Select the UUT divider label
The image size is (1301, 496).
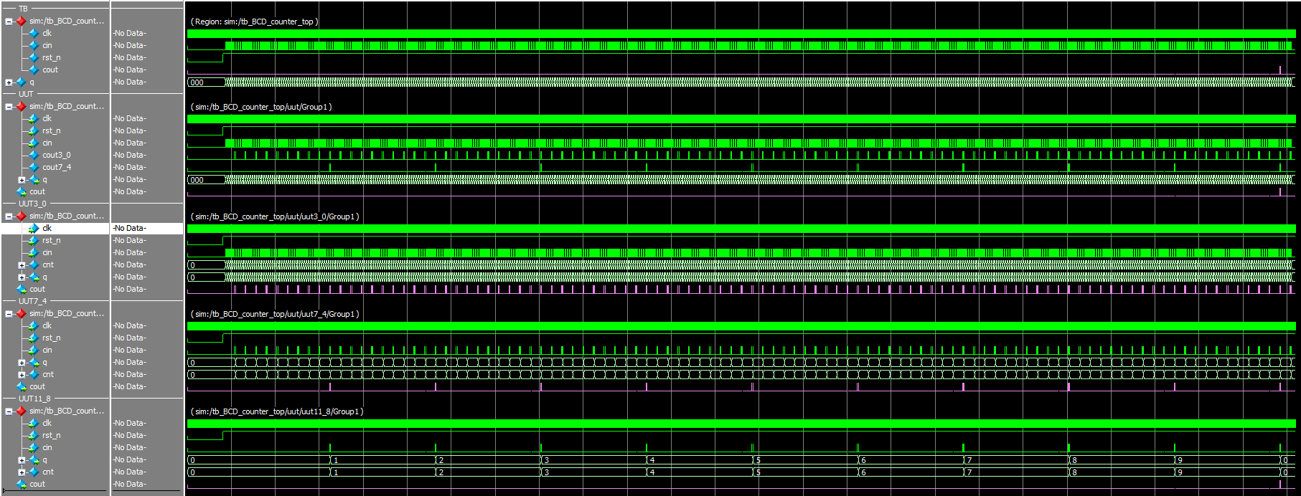point(26,95)
